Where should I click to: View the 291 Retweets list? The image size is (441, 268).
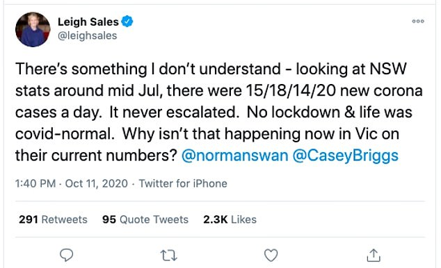click(53, 219)
